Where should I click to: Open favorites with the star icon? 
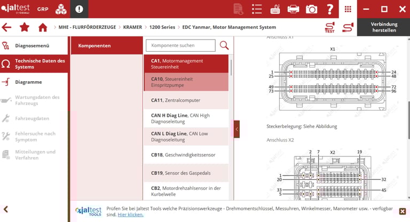(x=25, y=27)
